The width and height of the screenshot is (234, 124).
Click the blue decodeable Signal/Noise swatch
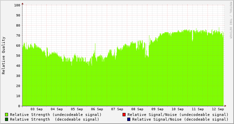[x=129, y=119]
